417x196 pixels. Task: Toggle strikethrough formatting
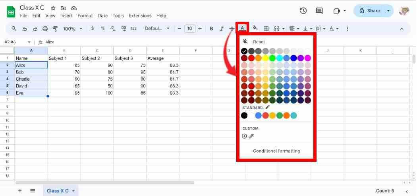(x=232, y=29)
